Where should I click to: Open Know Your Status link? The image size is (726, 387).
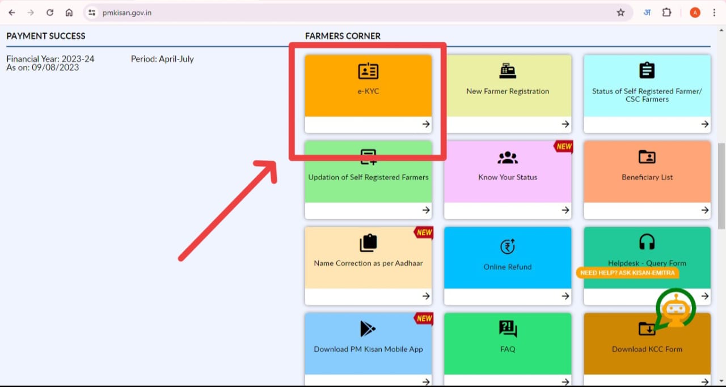click(x=508, y=177)
